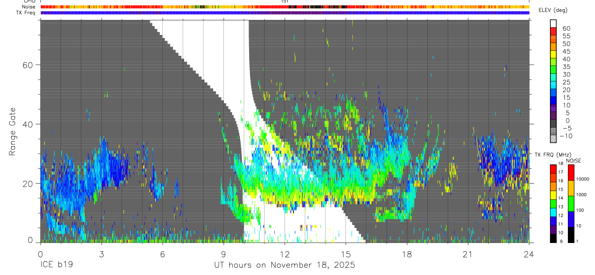
Task: Pick the black bottom segment of the NOISE color bar
Action: 571,235
